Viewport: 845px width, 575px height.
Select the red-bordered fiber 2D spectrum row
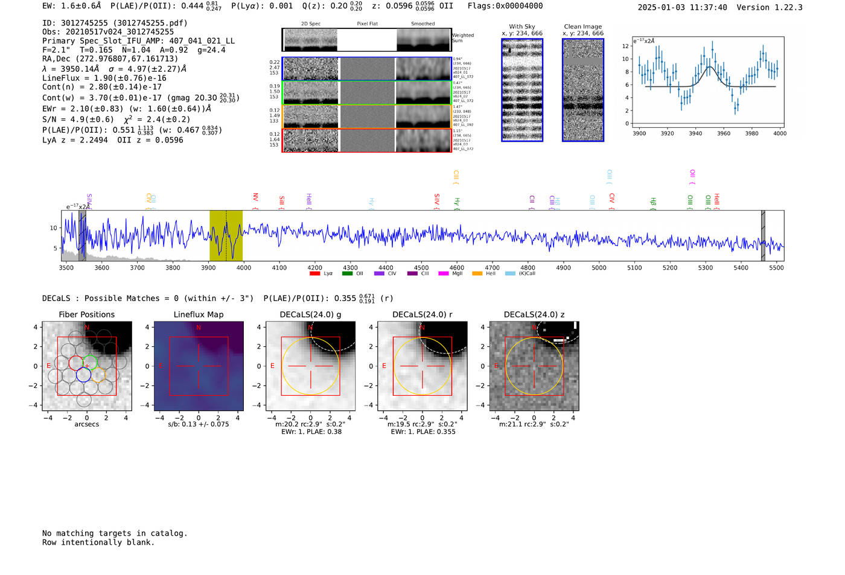tap(367, 140)
